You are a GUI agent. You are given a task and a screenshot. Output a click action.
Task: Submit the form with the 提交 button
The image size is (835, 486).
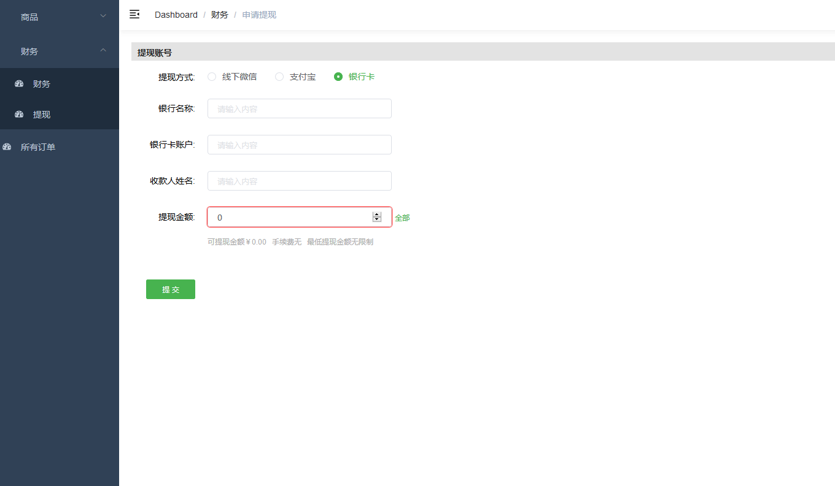[170, 289]
